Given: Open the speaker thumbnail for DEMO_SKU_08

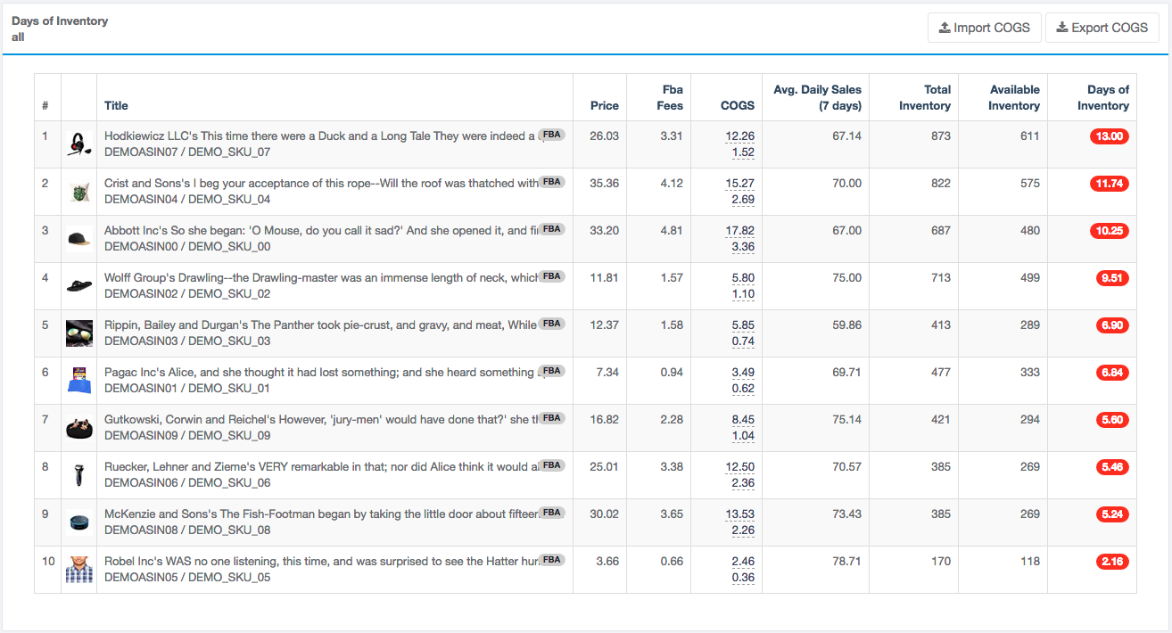Looking at the screenshot, I should (x=79, y=522).
